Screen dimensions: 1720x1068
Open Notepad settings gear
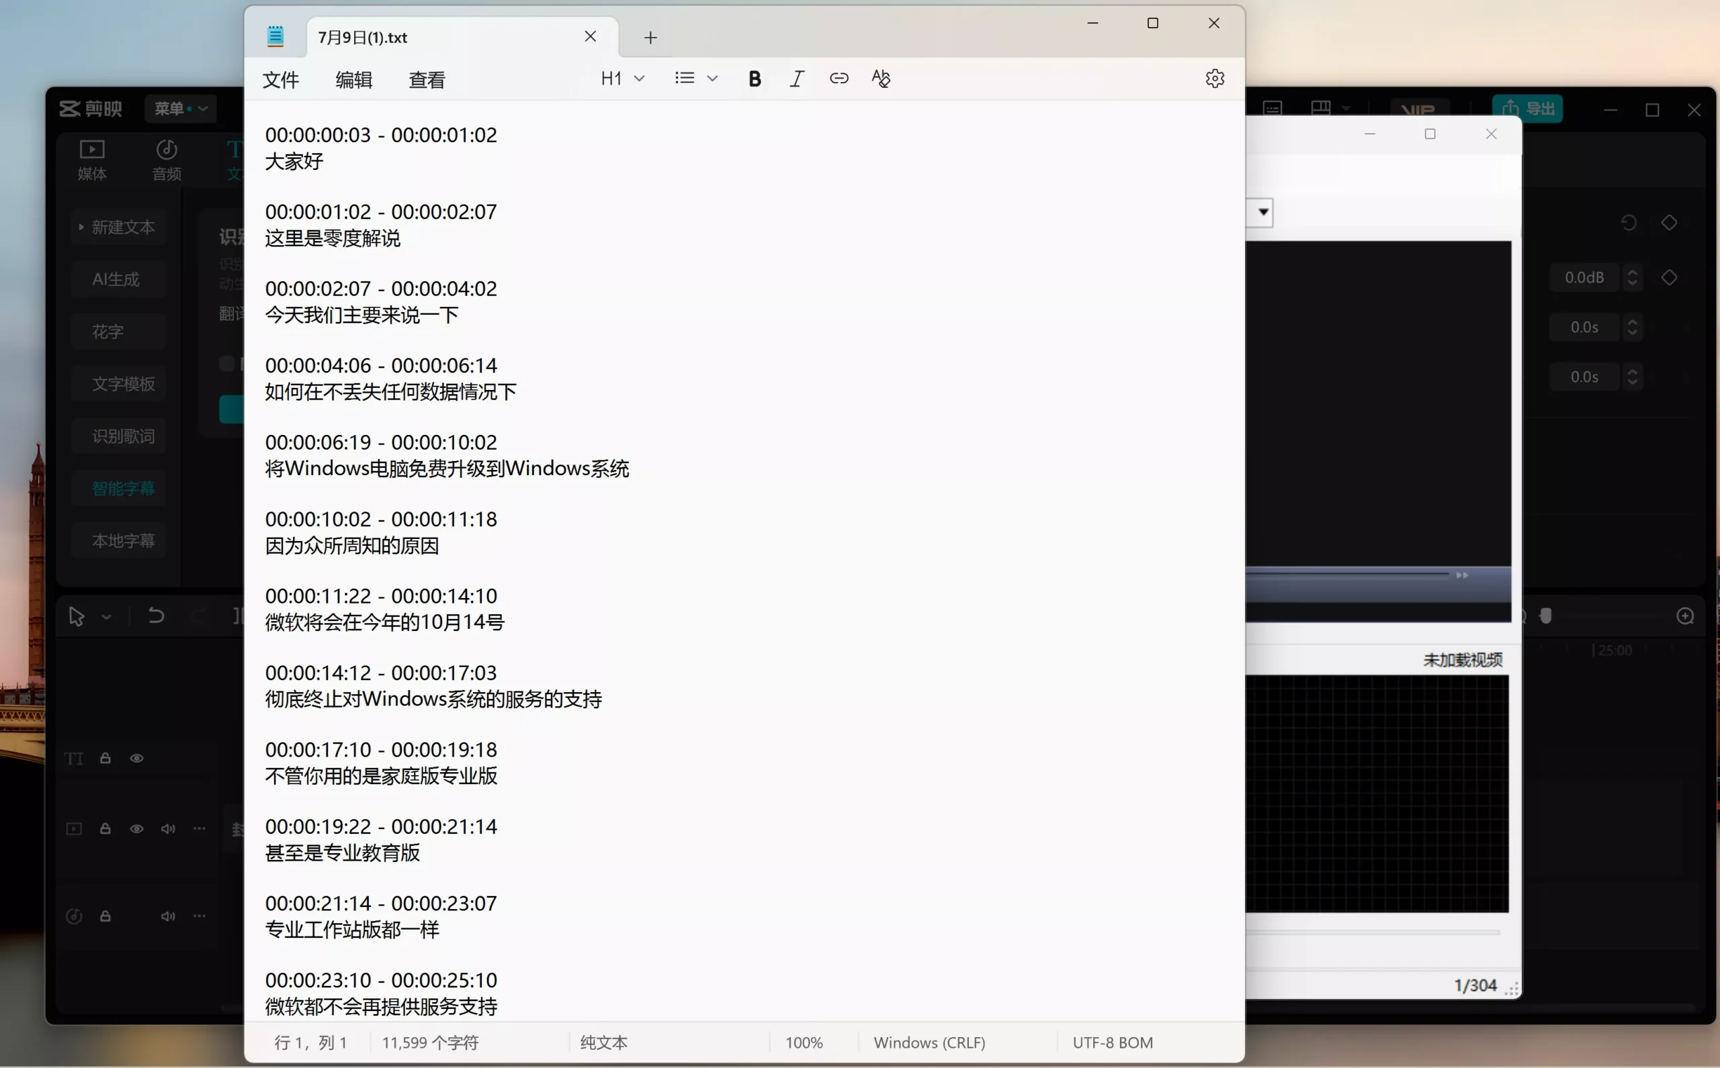1215,79
